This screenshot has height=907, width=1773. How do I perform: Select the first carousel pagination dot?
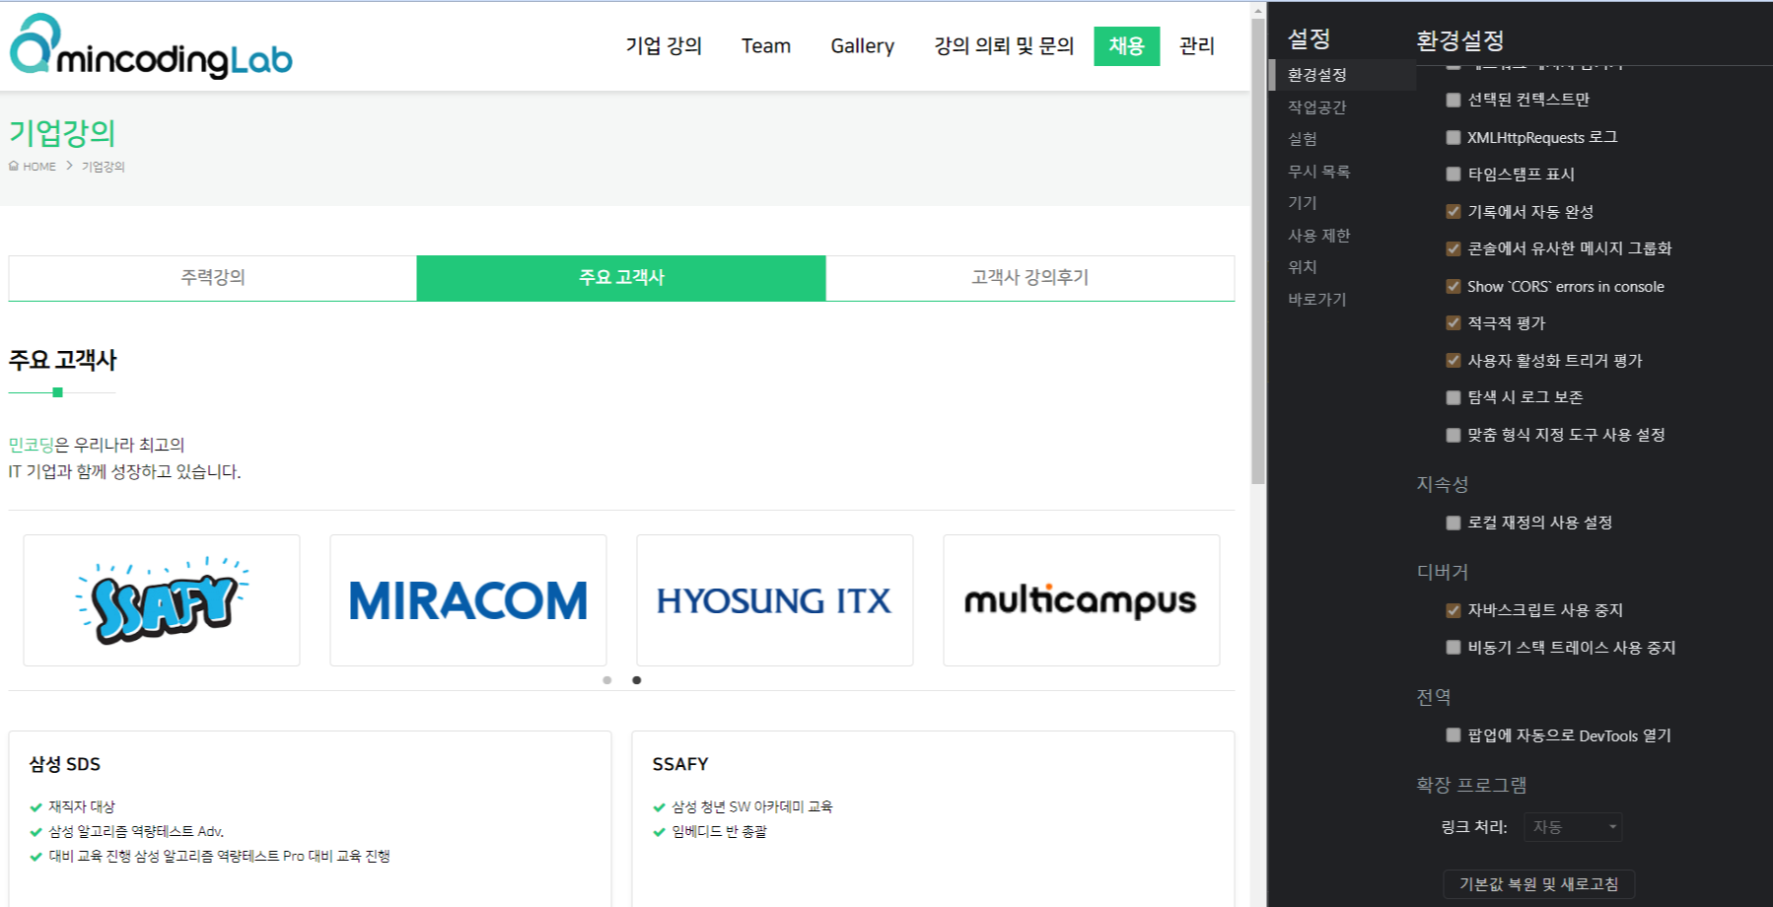607,680
